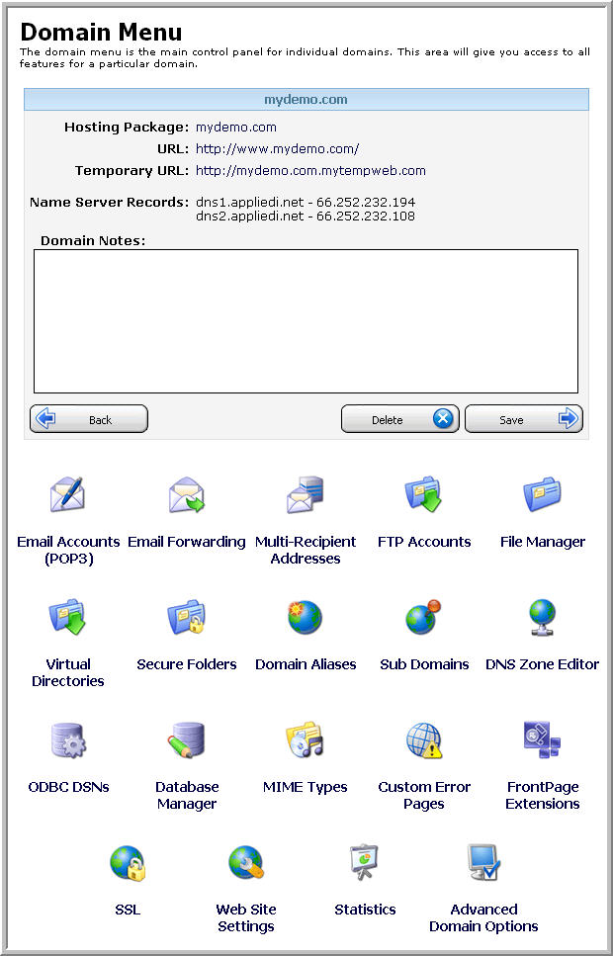Click the DNS Zone Editor label
The width and height of the screenshot is (613, 956).
coord(542,664)
